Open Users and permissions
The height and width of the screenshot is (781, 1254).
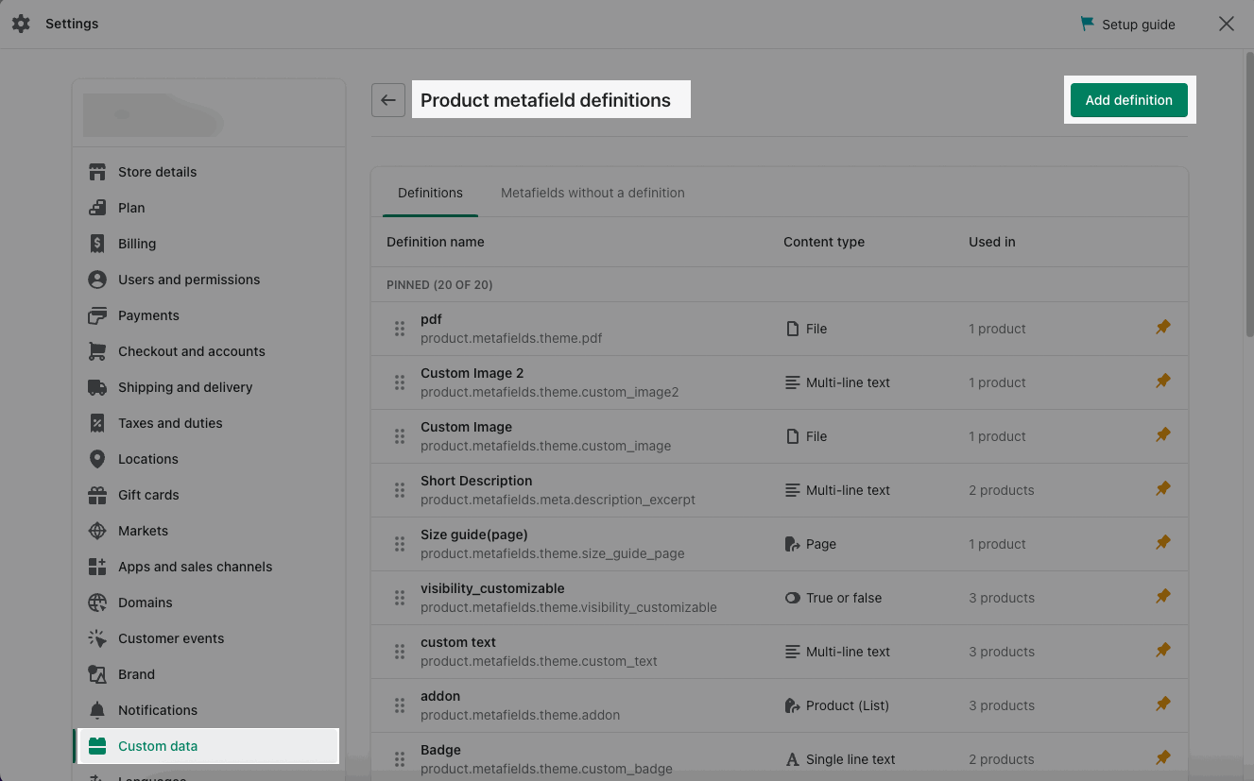209,280
